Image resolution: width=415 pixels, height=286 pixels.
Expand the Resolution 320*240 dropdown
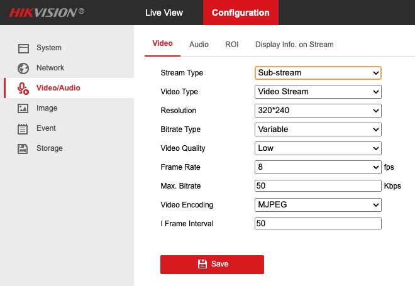pyautogui.click(x=318, y=111)
